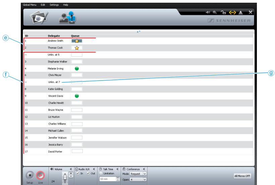
Task: Click Andrew Smith's star queue icon
Action: (x=77, y=41)
